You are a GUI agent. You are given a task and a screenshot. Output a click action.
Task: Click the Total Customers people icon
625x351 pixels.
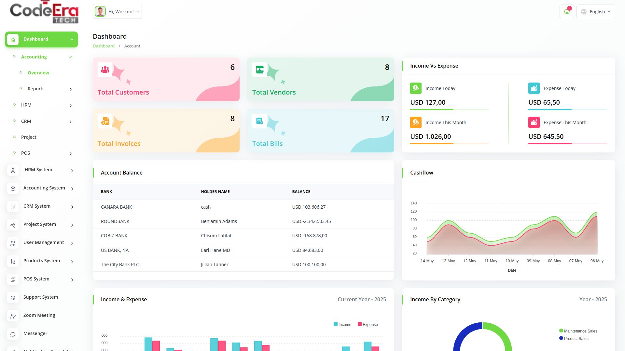[x=105, y=70]
